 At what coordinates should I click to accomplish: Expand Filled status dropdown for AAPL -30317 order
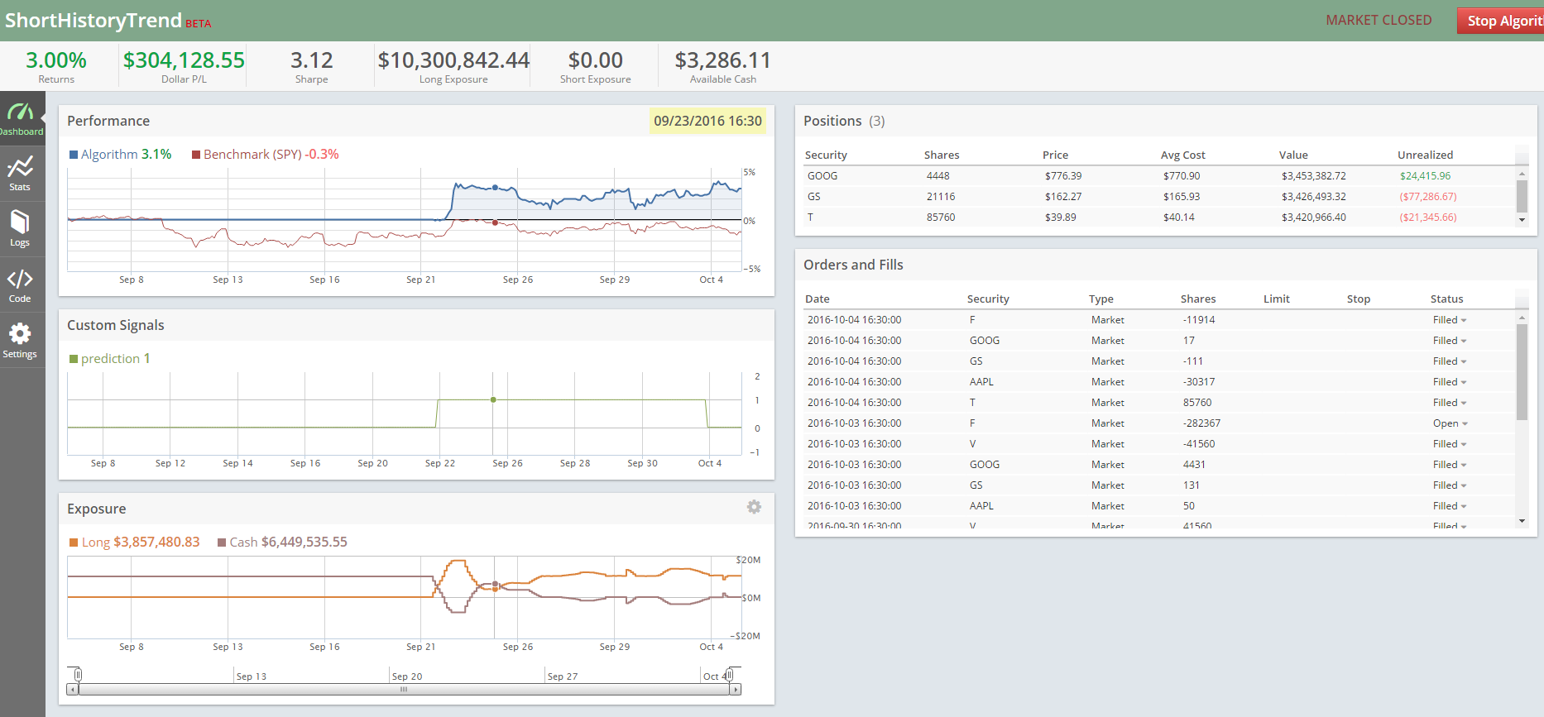coord(1450,382)
